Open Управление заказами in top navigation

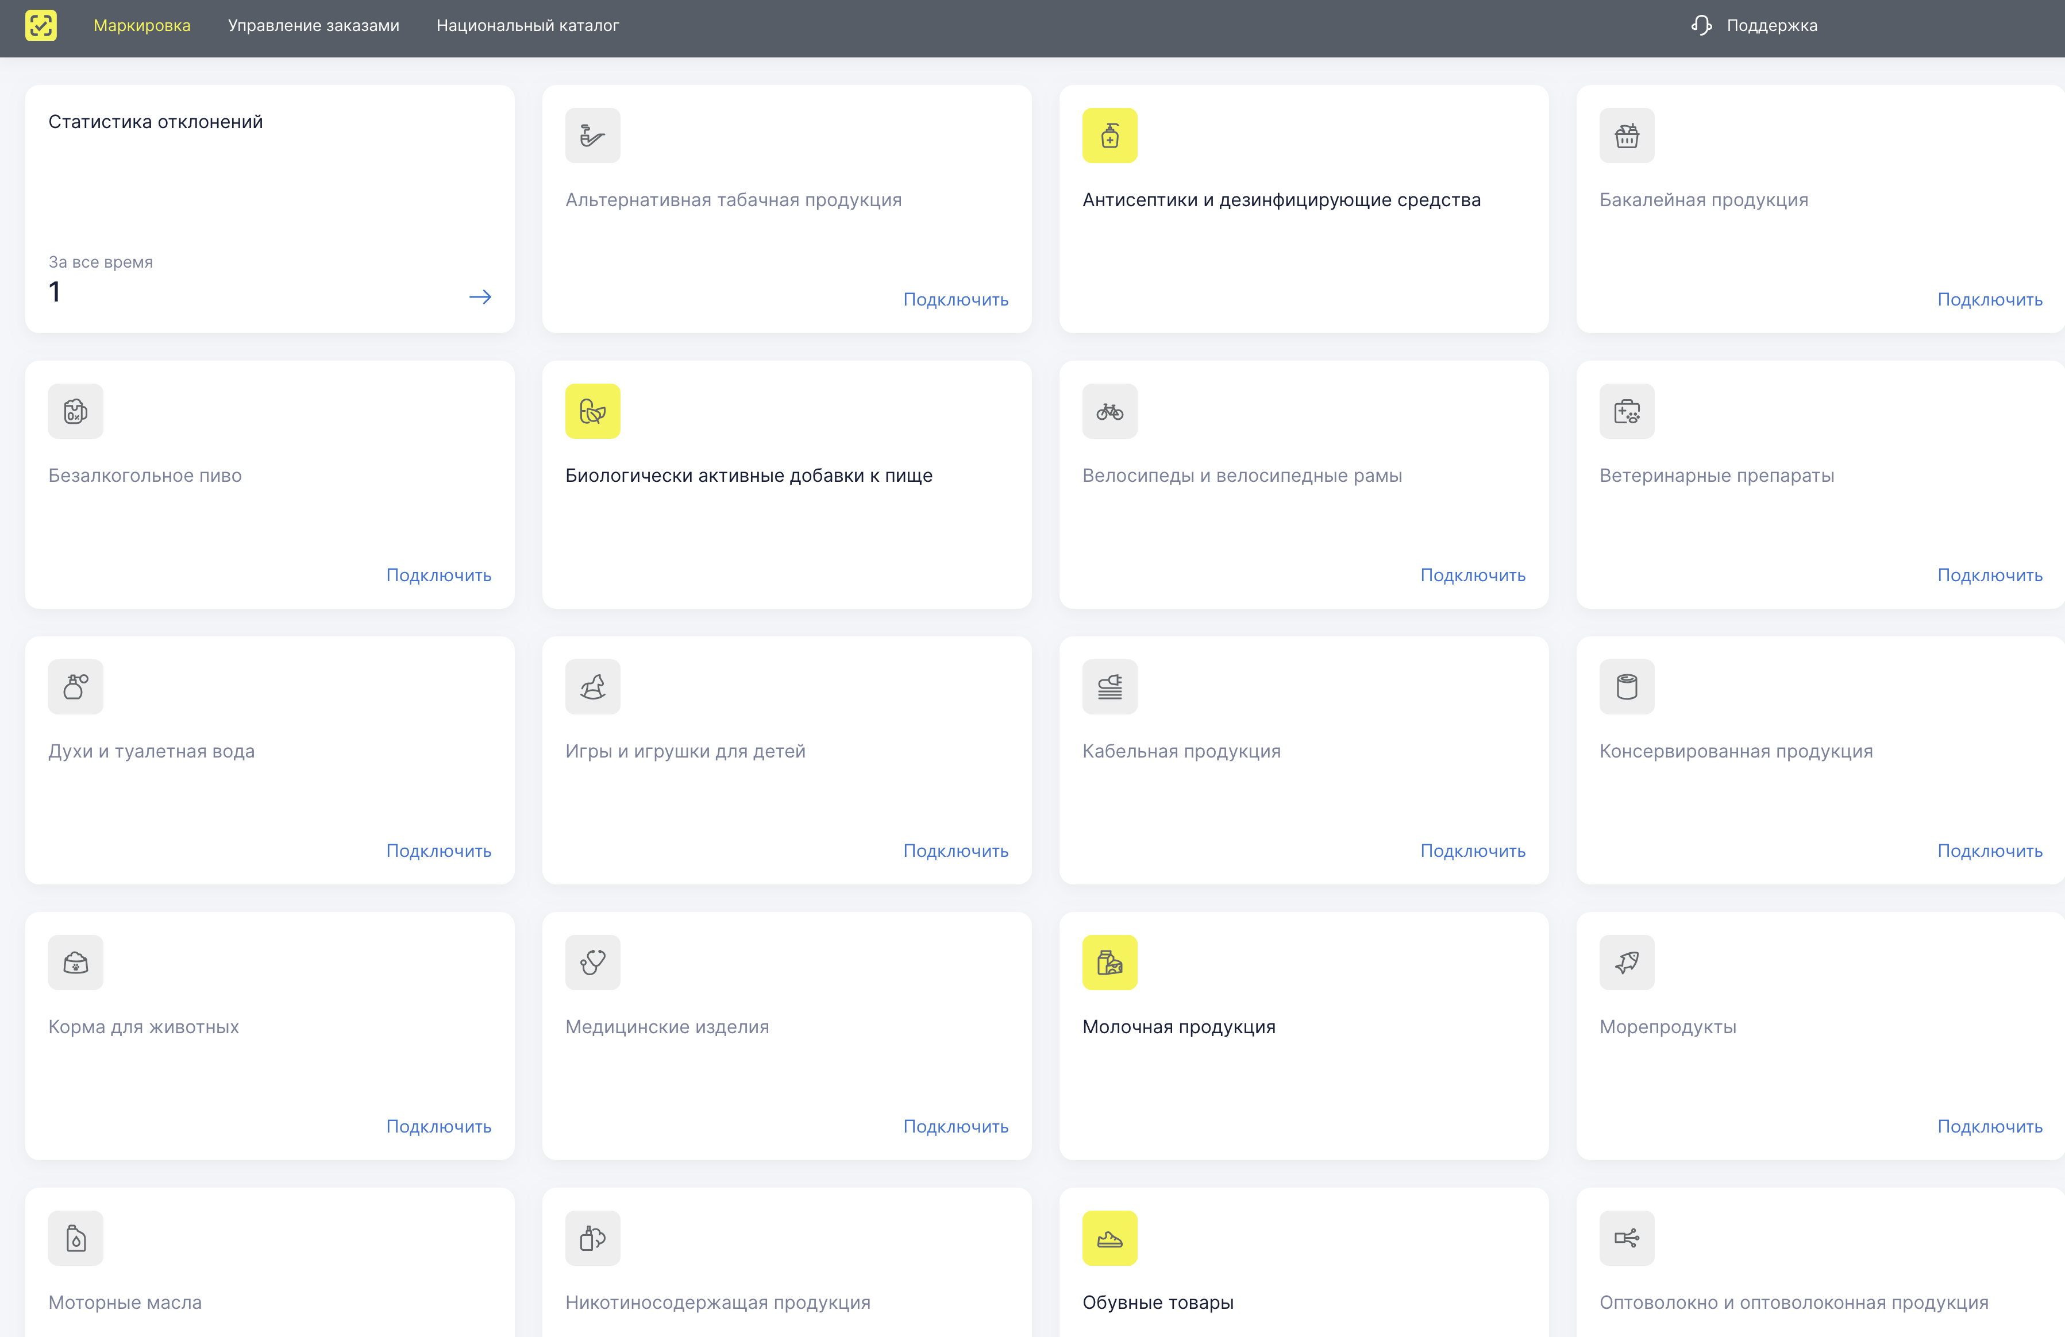[313, 25]
